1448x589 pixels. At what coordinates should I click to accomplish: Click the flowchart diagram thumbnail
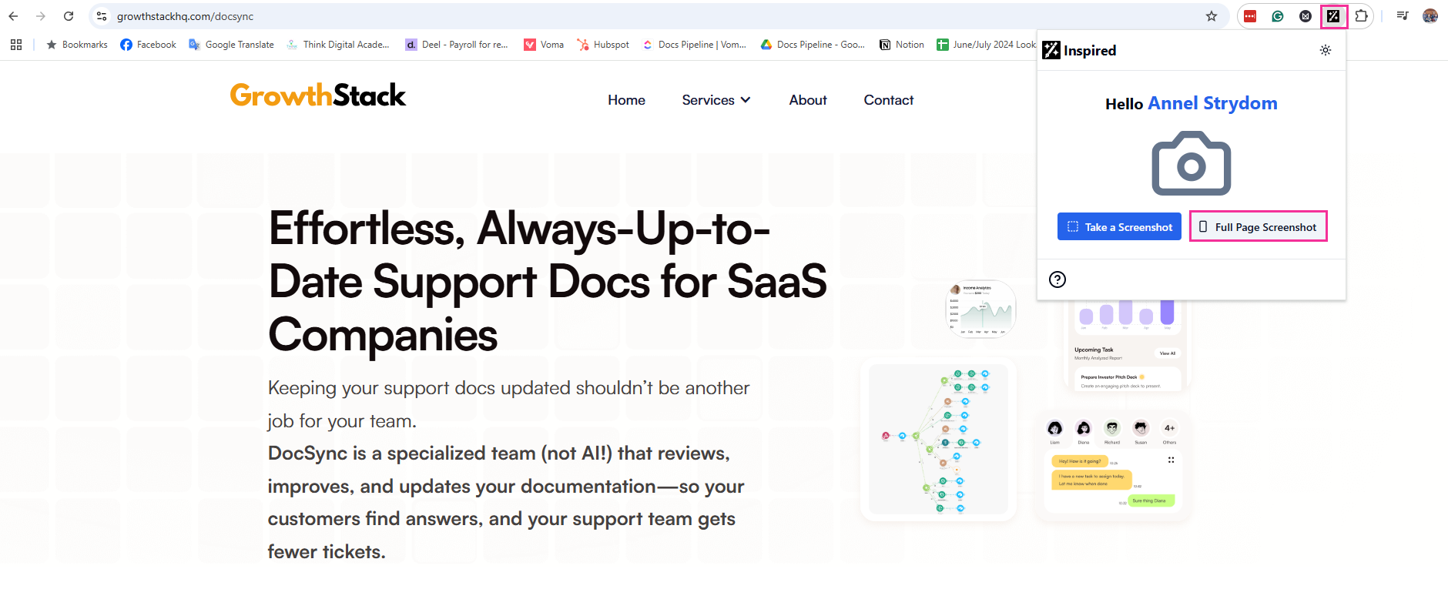coord(938,439)
